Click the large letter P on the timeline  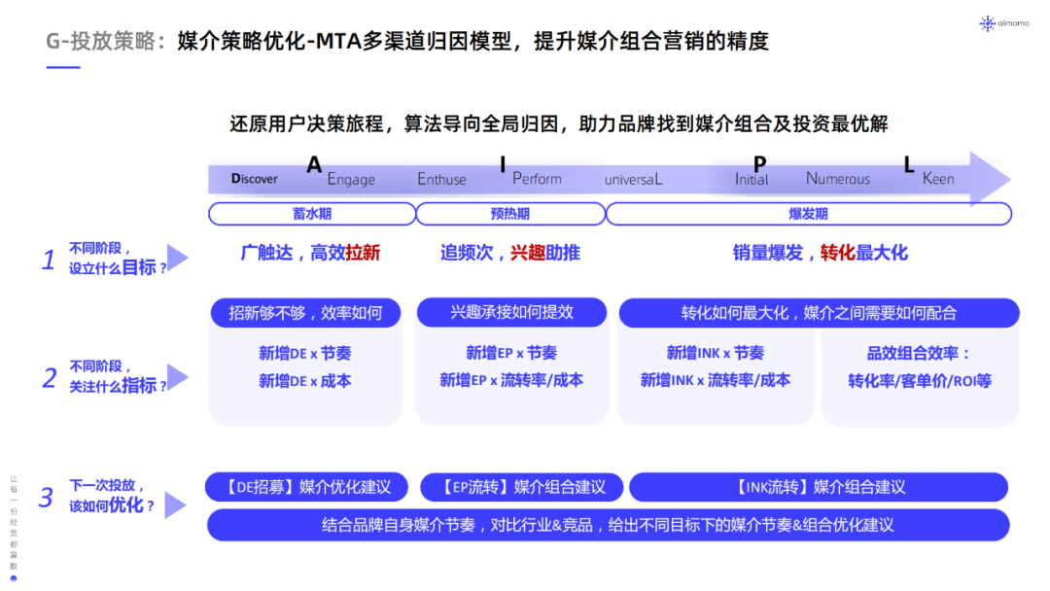(x=759, y=164)
